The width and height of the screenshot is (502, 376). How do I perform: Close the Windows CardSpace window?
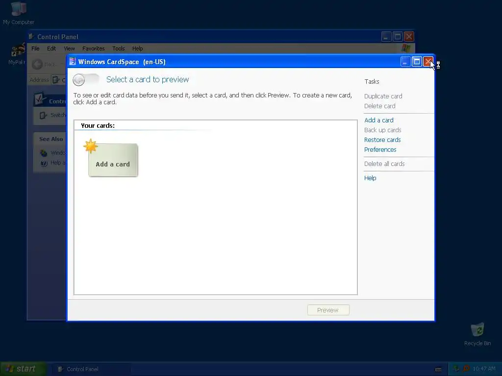point(428,62)
